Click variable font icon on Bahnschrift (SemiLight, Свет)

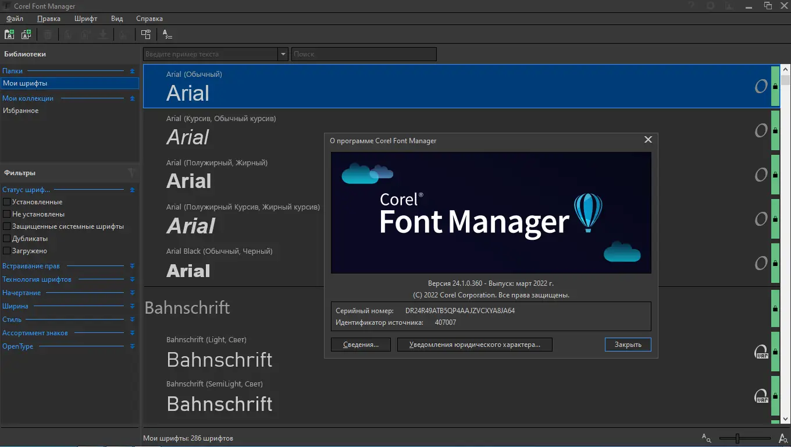[x=761, y=396]
